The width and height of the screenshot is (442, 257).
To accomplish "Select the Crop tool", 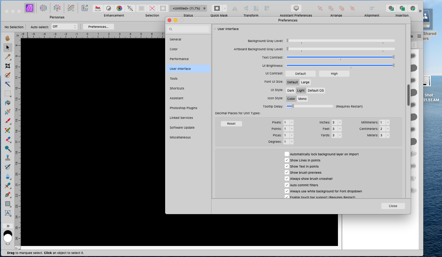I will (8, 66).
